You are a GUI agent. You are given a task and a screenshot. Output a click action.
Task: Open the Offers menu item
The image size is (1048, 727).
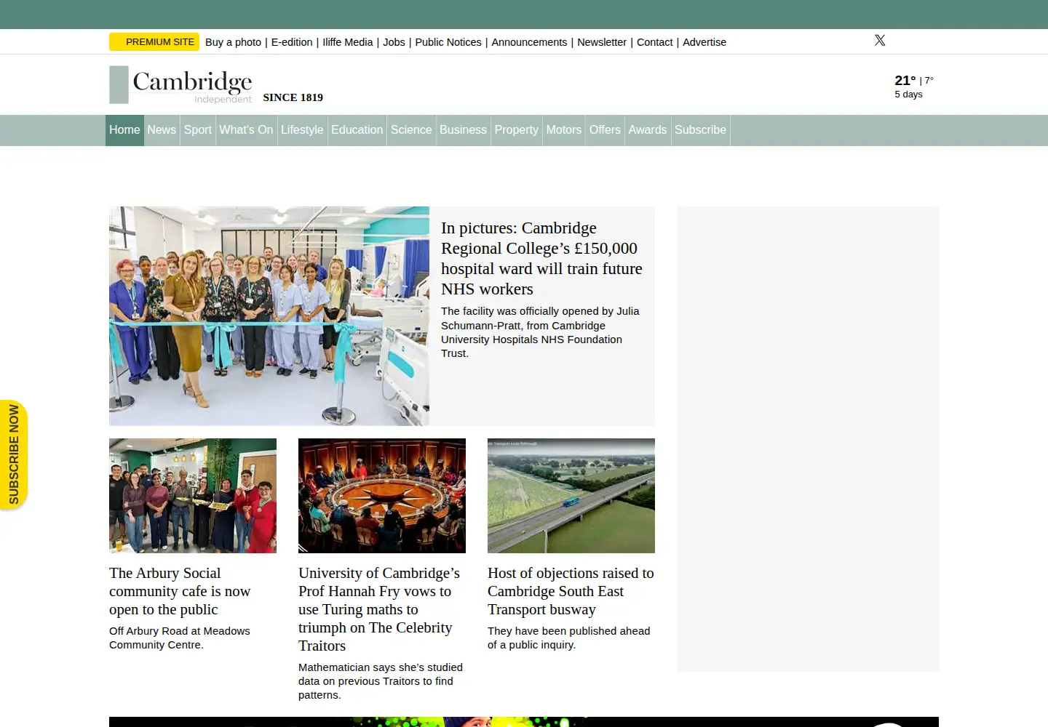(605, 130)
